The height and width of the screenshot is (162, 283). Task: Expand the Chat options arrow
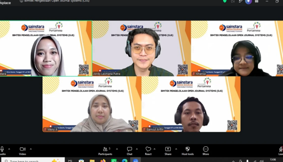[x=137, y=149]
